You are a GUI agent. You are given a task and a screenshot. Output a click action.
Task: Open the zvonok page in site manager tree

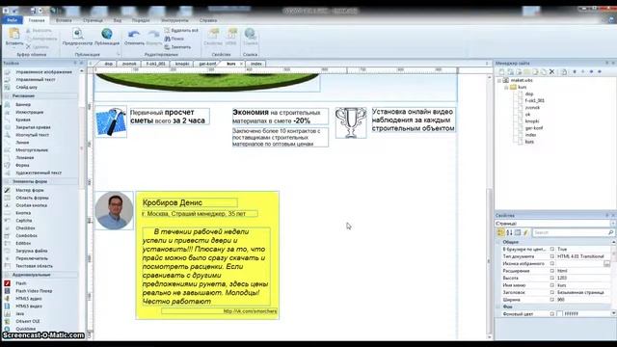coord(532,107)
